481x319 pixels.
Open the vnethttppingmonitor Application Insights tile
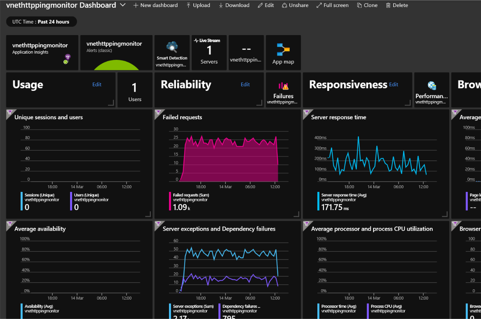(42, 52)
